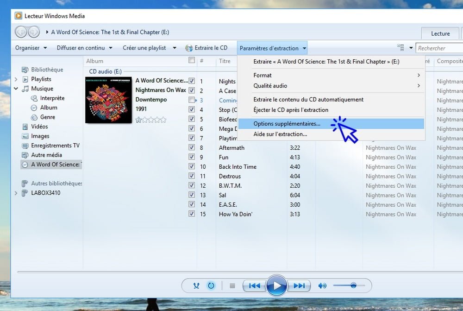Open Aide sur l'extraction...
This screenshot has height=311, width=463.
(331, 134)
